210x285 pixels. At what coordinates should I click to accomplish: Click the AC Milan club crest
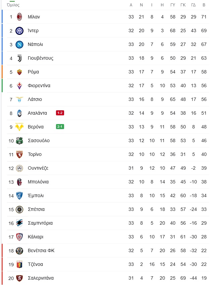(x=19, y=17)
